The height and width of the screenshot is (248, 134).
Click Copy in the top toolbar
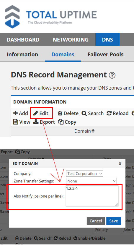pyautogui.click(x=67, y=122)
